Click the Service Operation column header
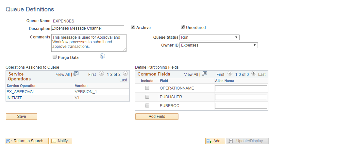Screen dimensions: 337x153 22,86
